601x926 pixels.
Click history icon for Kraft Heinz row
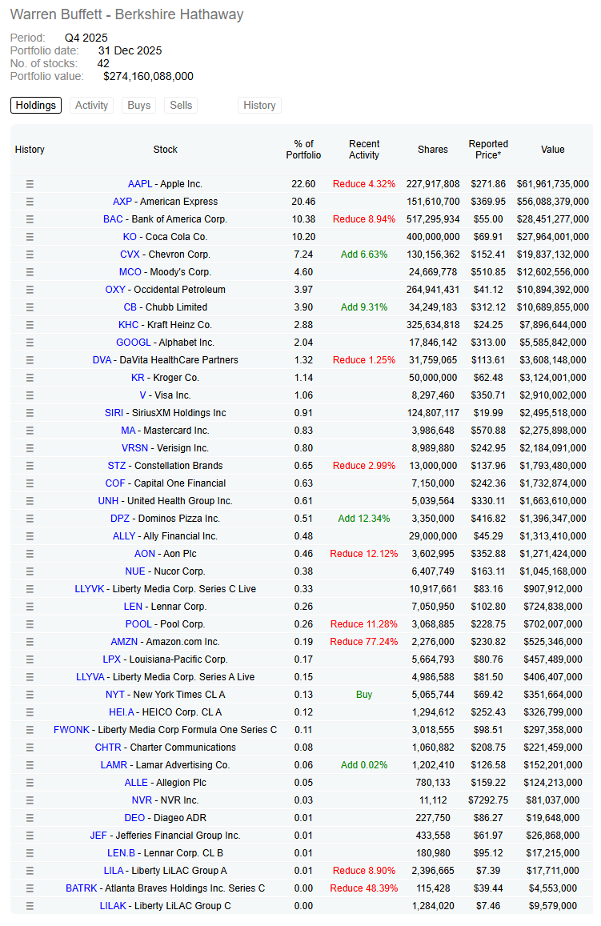click(30, 325)
